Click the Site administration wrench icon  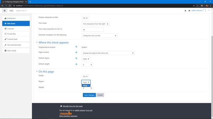5,45
